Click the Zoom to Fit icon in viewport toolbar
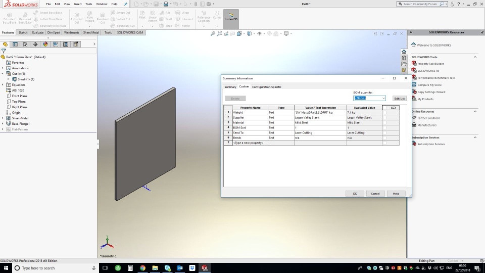This screenshot has width=485, height=273. [x=213, y=34]
